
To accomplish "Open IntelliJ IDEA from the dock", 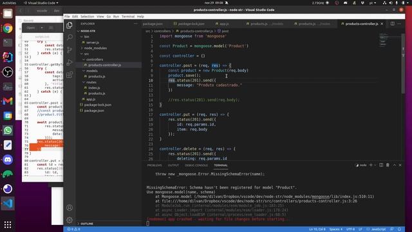I will click(8, 57).
